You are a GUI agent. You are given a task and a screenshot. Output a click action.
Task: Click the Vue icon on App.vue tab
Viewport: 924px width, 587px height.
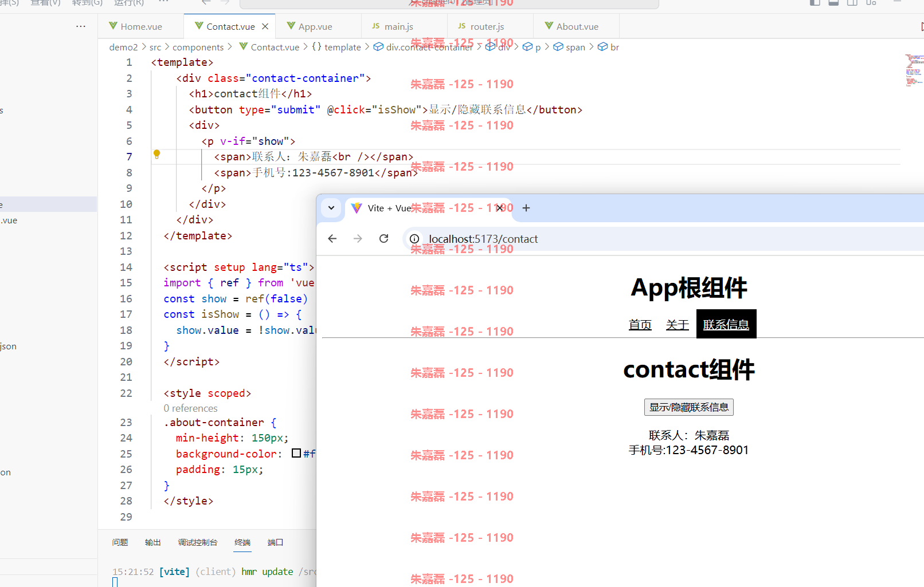pos(291,26)
